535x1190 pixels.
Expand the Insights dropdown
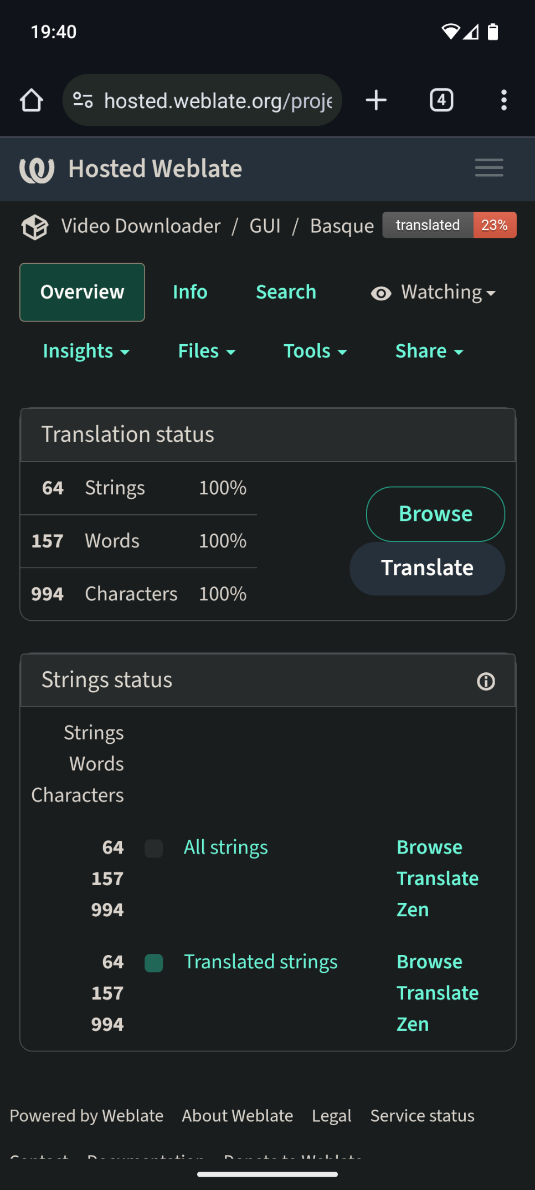[86, 351]
